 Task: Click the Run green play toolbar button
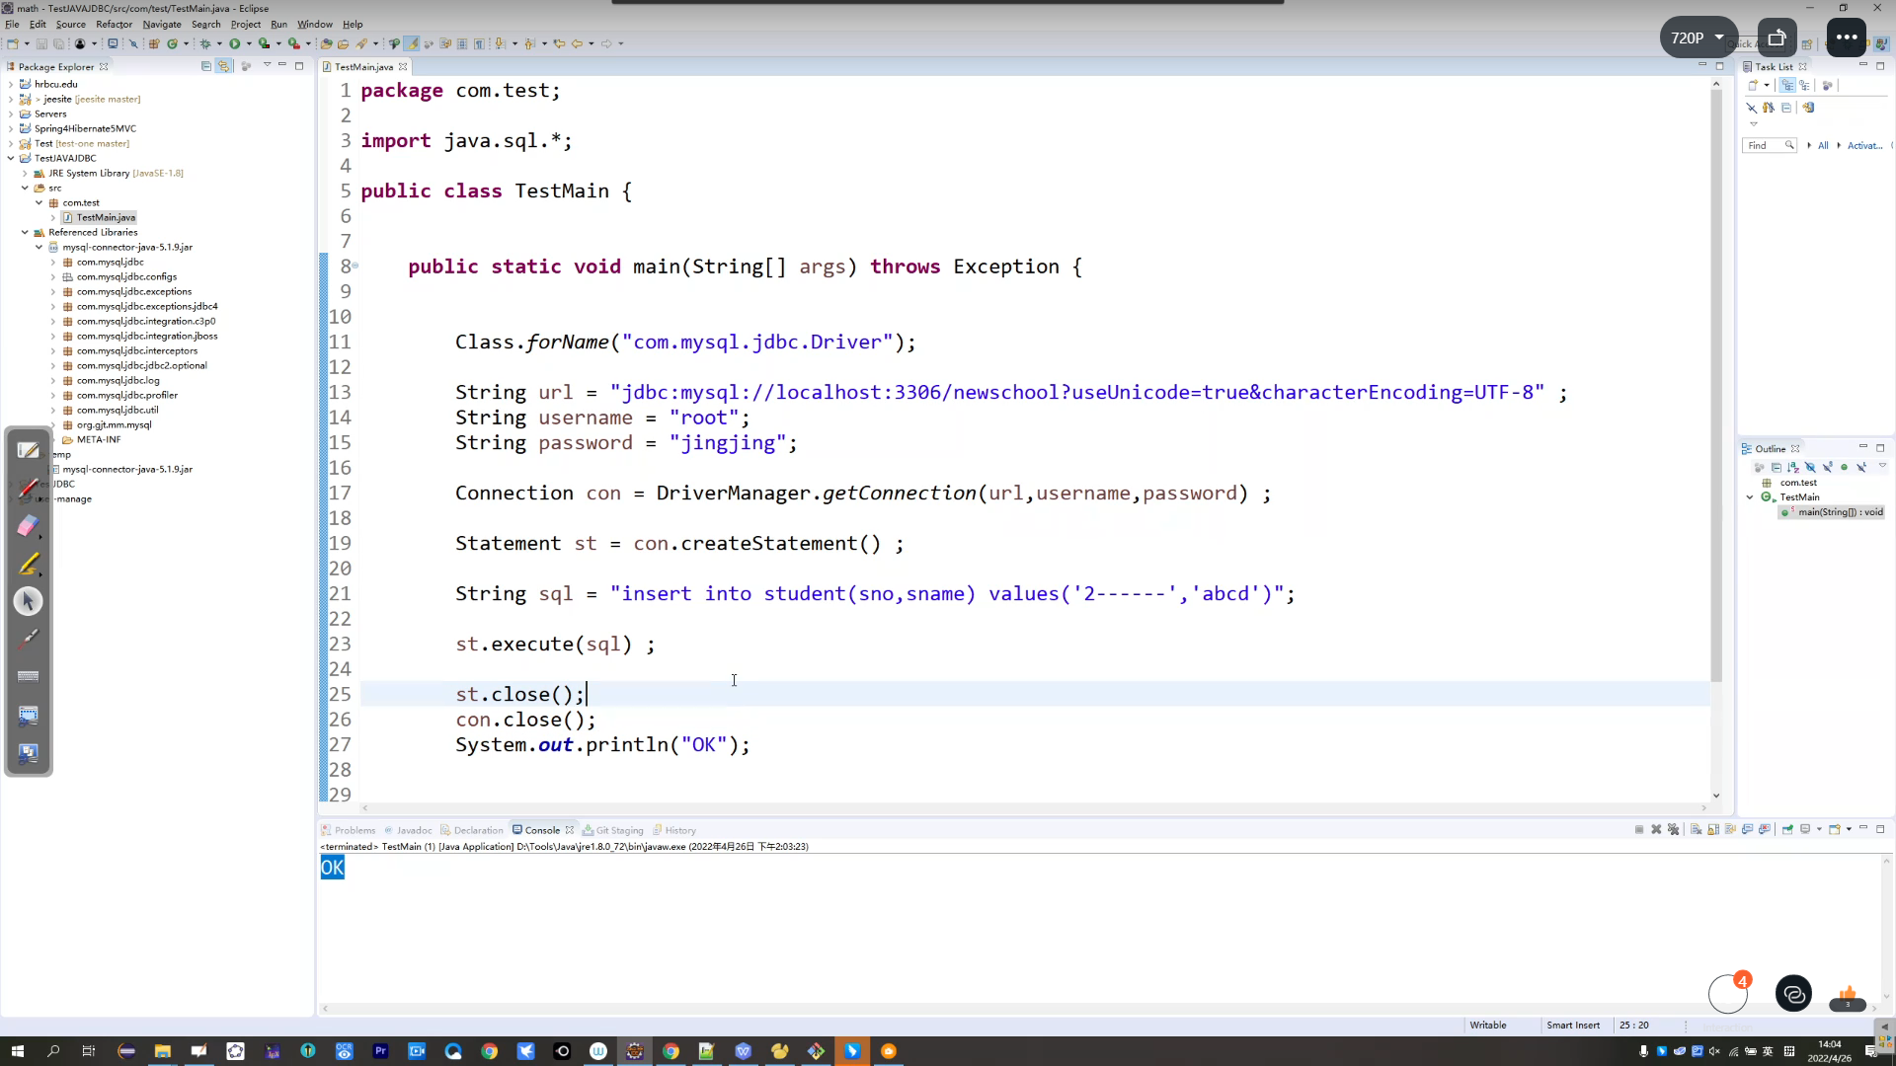[x=235, y=43]
